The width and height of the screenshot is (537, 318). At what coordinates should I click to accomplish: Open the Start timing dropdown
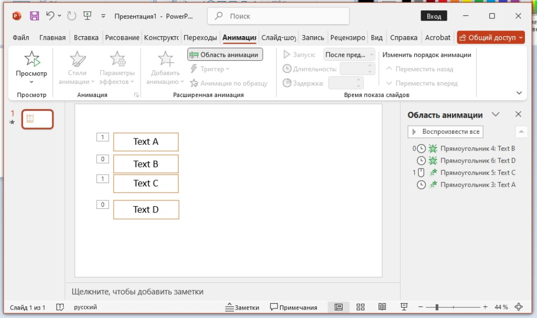350,55
